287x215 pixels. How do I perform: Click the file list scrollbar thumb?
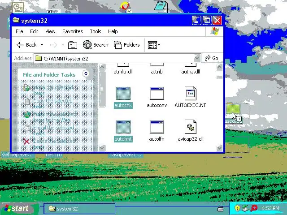point(219,77)
